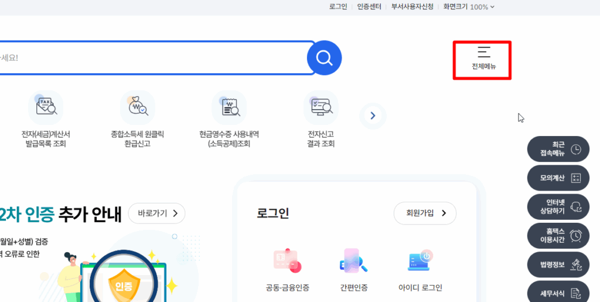Start 인터넷 상담하기 from side panel
600x302 pixels.
[x=558, y=206]
